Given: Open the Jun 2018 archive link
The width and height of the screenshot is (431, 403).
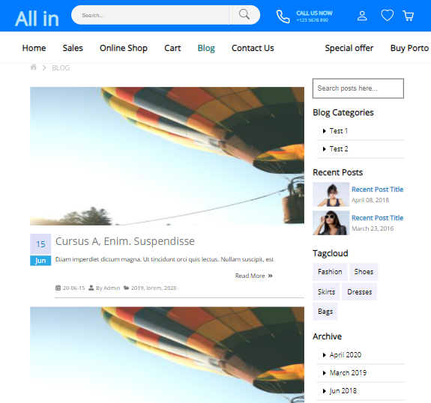Looking at the screenshot, I should [x=343, y=391].
